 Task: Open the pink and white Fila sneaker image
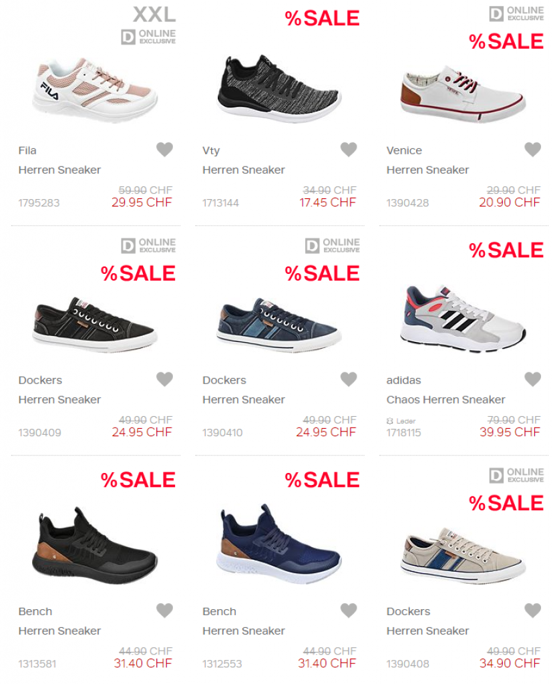click(95, 90)
